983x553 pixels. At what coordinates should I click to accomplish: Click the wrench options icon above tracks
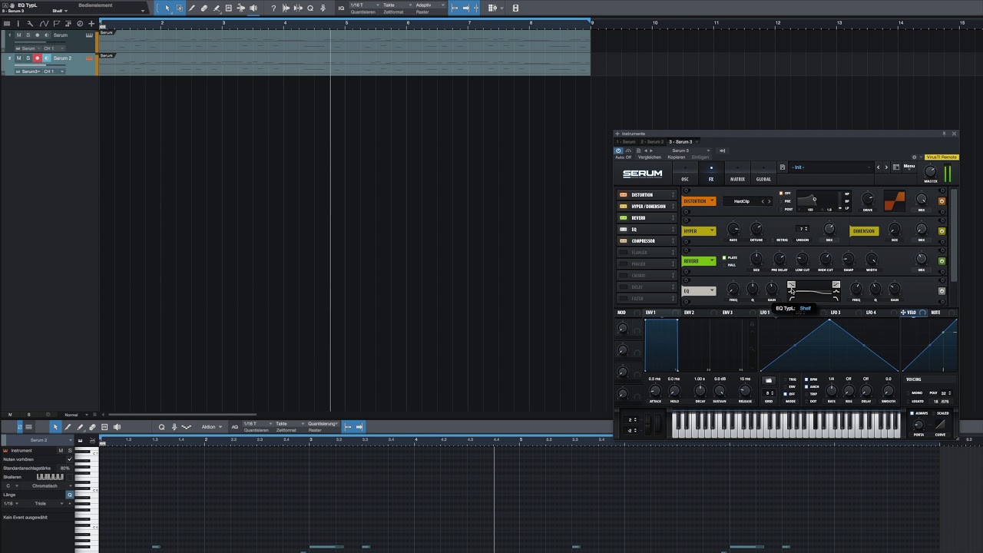pos(30,24)
